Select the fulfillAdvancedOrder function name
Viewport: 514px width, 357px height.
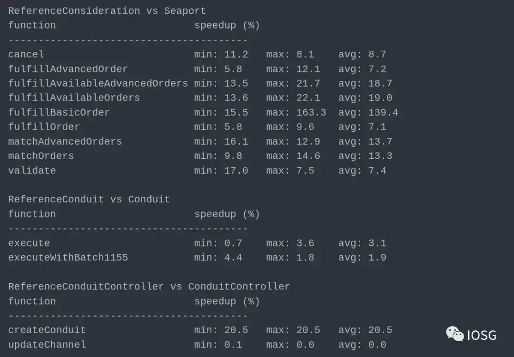68,69
